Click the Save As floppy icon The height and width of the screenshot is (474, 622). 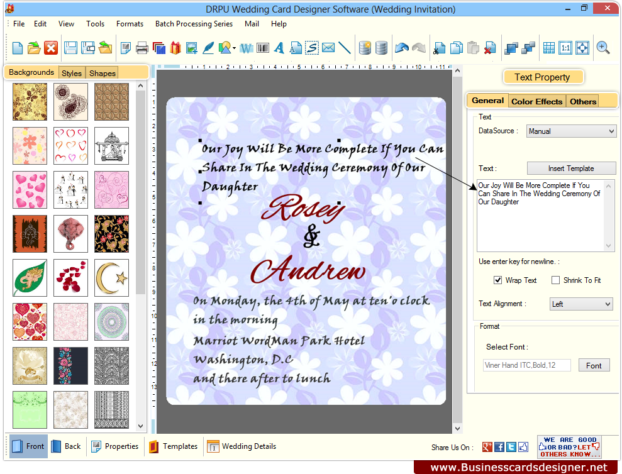pyautogui.click(x=87, y=48)
